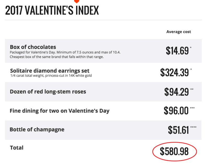Click the $51.61 champagne price
The width and height of the screenshot is (209, 167).
coord(178,130)
